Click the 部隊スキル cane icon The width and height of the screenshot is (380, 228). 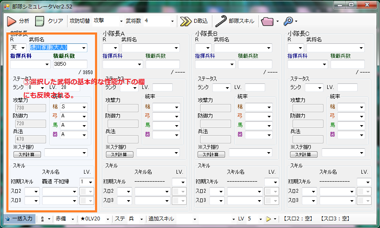pyautogui.click(x=221, y=21)
